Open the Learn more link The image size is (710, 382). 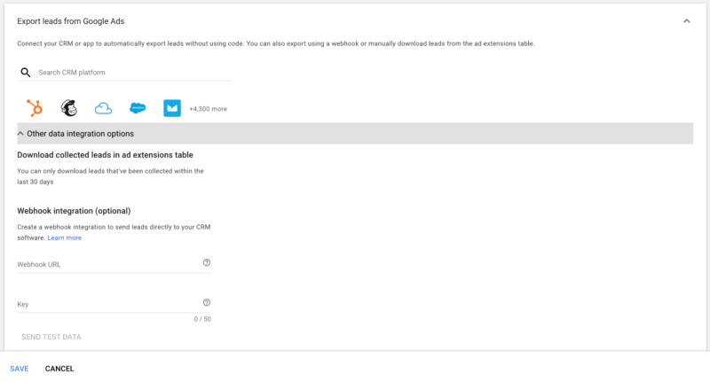(x=65, y=238)
